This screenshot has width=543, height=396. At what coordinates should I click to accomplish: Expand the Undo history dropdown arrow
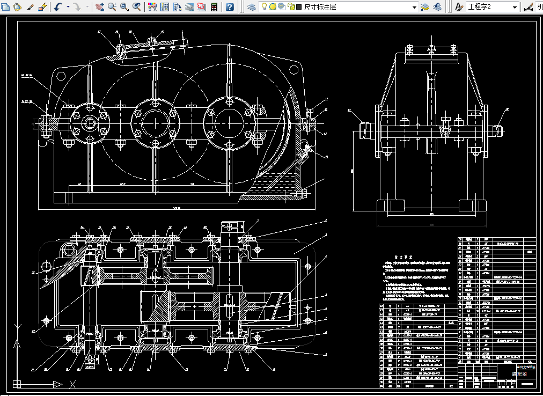click(67, 7)
